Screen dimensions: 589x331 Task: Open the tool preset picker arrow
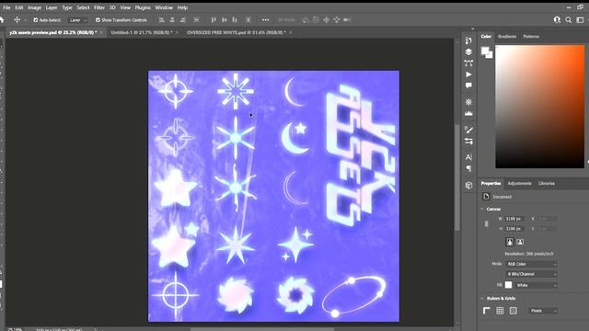click(x=26, y=20)
